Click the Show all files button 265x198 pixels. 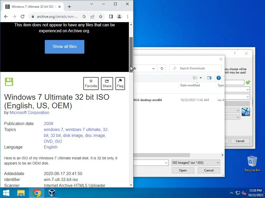coord(64,47)
